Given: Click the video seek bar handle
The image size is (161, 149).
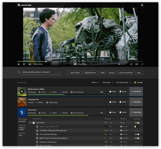Looking at the screenshot, I should (x=46, y=61).
